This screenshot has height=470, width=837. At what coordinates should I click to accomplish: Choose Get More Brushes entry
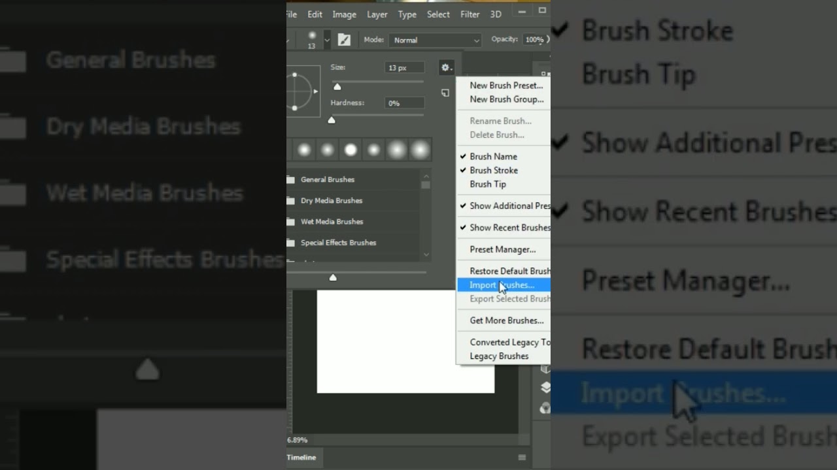pos(503,321)
